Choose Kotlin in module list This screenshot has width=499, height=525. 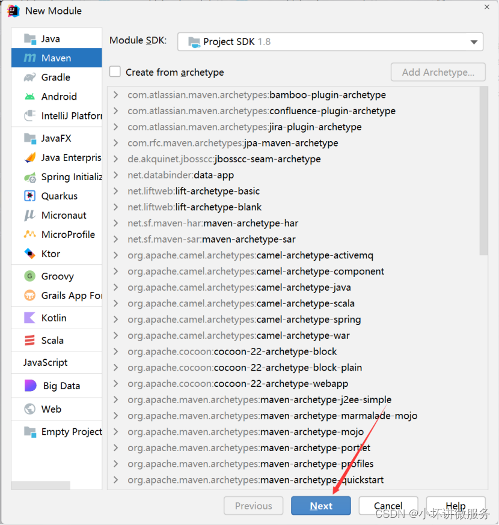point(54,318)
